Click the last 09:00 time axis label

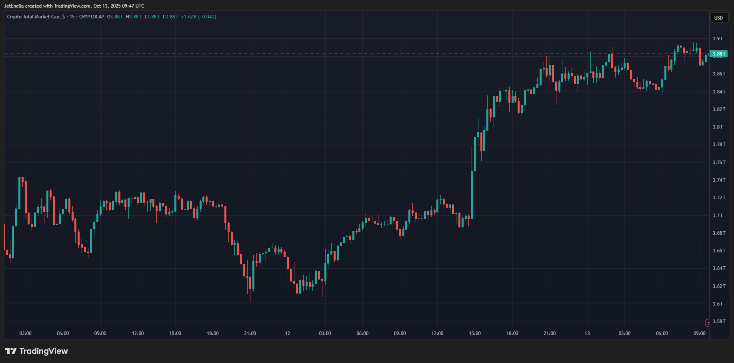tap(699, 333)
